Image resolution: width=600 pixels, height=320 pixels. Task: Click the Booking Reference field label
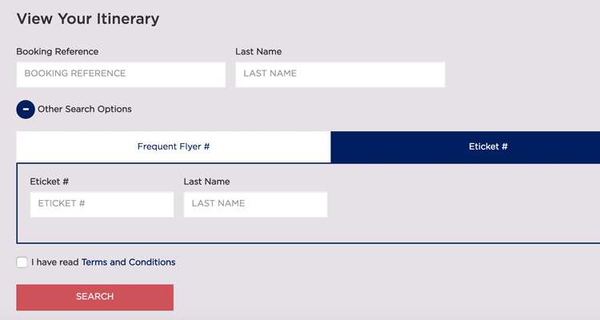[58, 52]
